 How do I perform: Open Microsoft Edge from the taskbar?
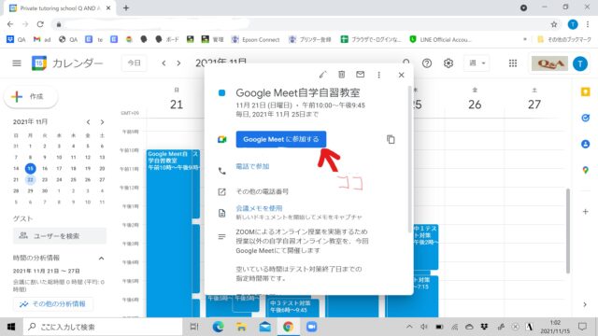218,327
